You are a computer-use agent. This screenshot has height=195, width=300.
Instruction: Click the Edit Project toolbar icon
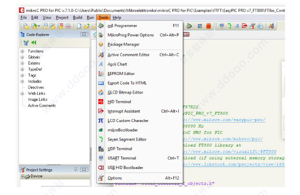[x=53, y=26]
